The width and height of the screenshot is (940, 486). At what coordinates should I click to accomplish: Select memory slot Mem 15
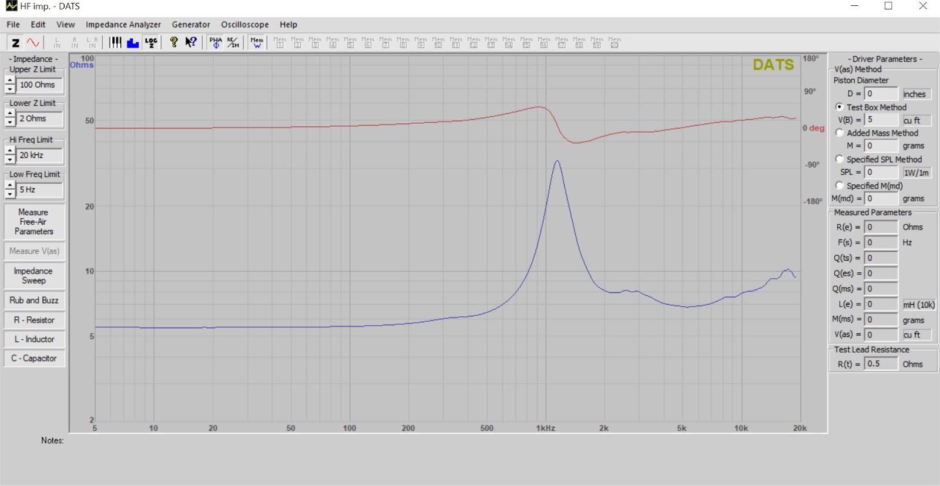coord(526,42)
